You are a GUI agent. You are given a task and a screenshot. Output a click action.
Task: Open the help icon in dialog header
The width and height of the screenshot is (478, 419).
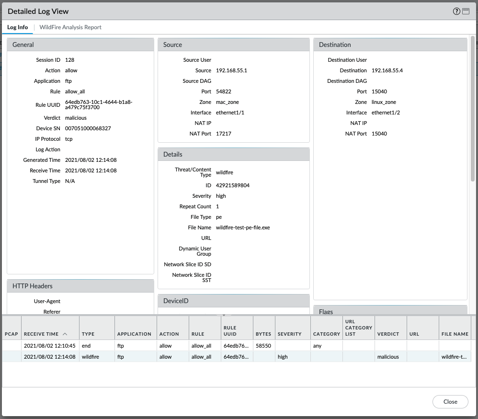click(456, 11)
